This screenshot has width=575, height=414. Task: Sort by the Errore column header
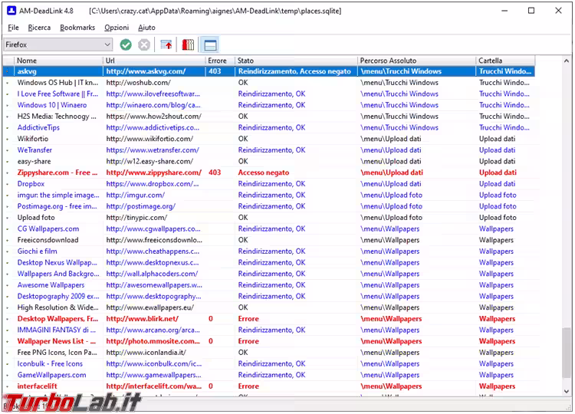(x=220, y=61)
